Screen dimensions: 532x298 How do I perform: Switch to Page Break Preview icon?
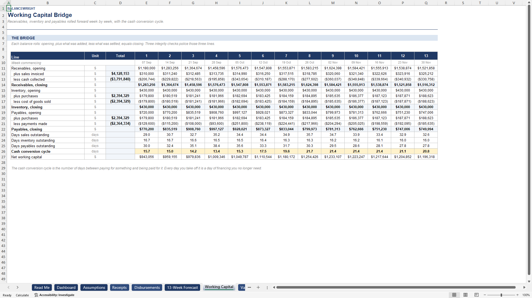[477, 295]
